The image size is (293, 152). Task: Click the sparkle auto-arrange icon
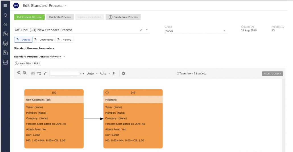[x=45, y=73]
